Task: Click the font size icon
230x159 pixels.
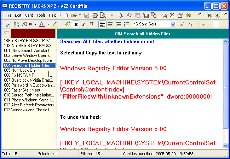Action: click(x=27, y=24)
